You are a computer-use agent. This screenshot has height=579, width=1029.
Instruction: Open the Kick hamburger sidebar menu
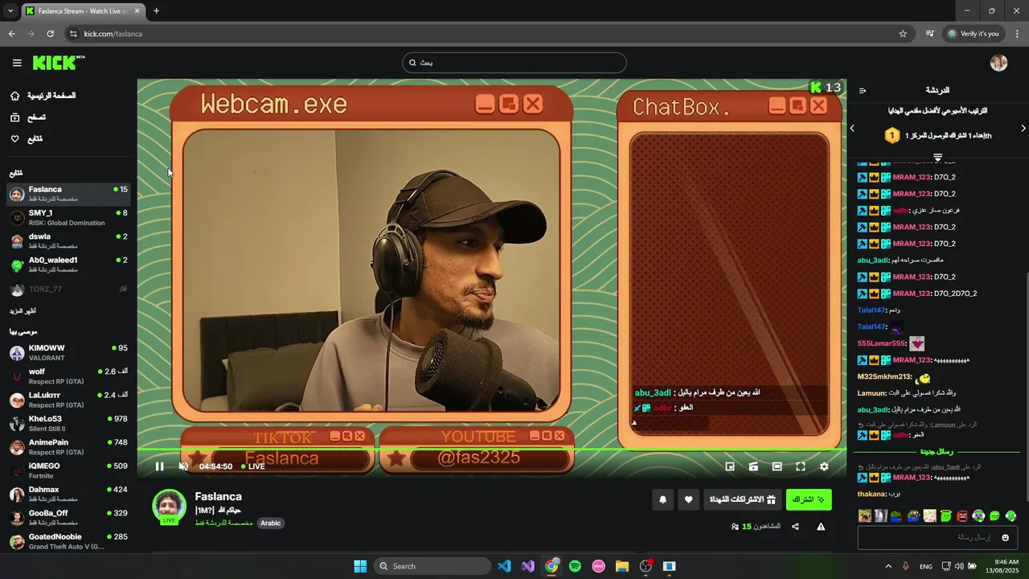coord(17,63)
